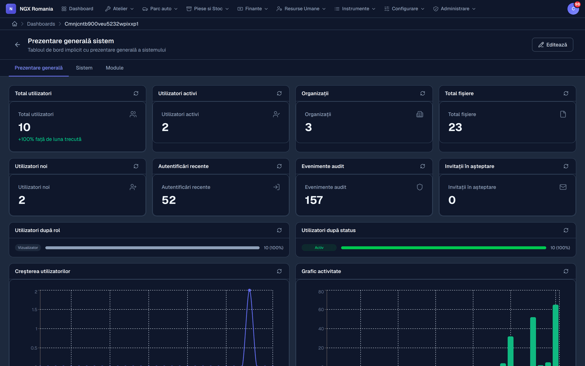Click the home icon in breadcrumb
Screen dimensions: 585x366
[15, 24]
